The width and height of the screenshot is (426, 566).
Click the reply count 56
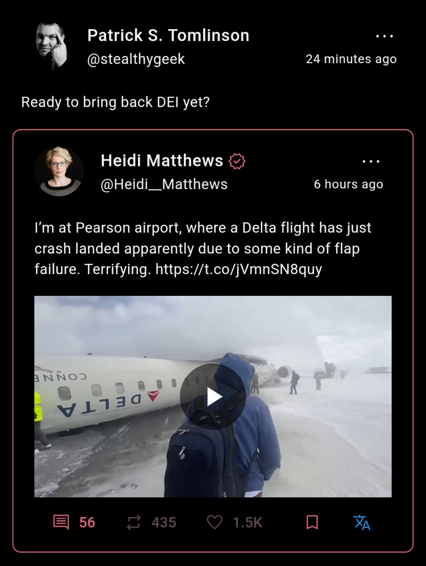[87, 523]
